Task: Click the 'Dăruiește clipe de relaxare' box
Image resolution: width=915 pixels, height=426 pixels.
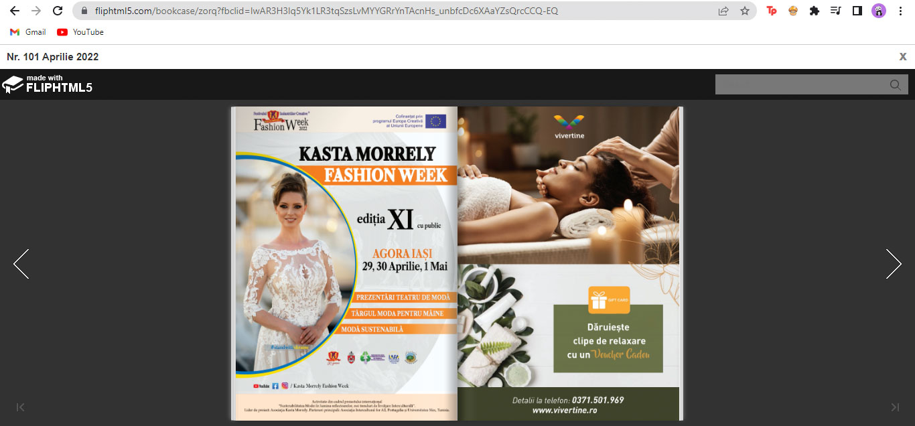Action: click(x=608, y=339)
